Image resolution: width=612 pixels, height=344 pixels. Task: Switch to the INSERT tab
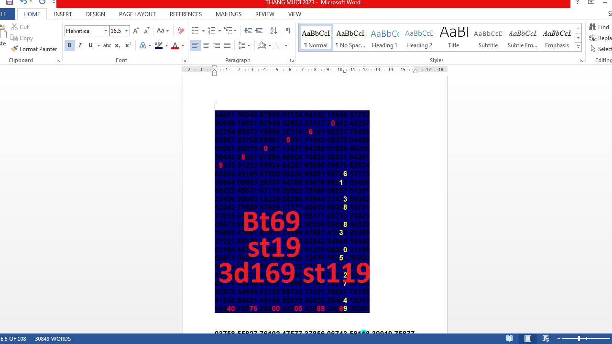click(63, 14)
